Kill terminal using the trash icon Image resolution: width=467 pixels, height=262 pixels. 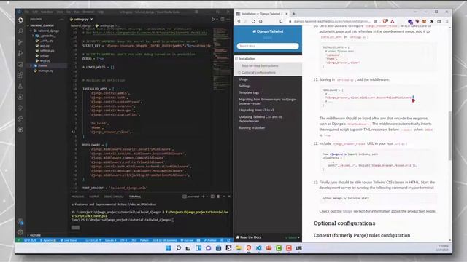(218, 196)
